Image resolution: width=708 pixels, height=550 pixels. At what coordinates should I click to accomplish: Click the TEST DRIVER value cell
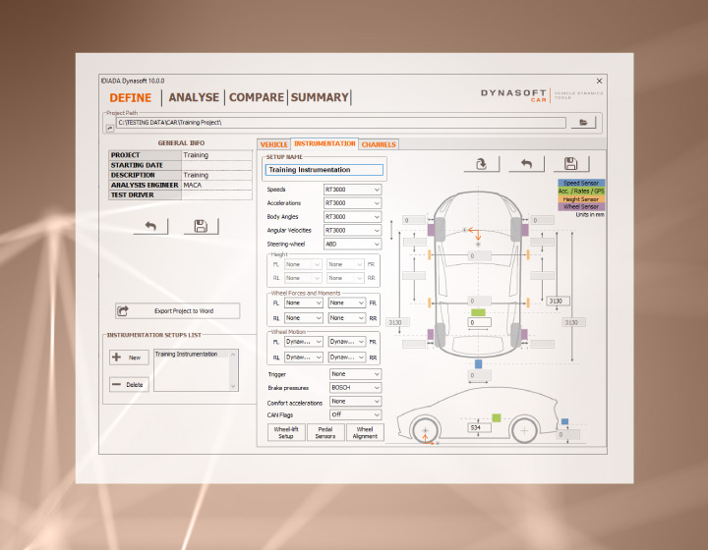pyautogui.click(x=216, y=194)
